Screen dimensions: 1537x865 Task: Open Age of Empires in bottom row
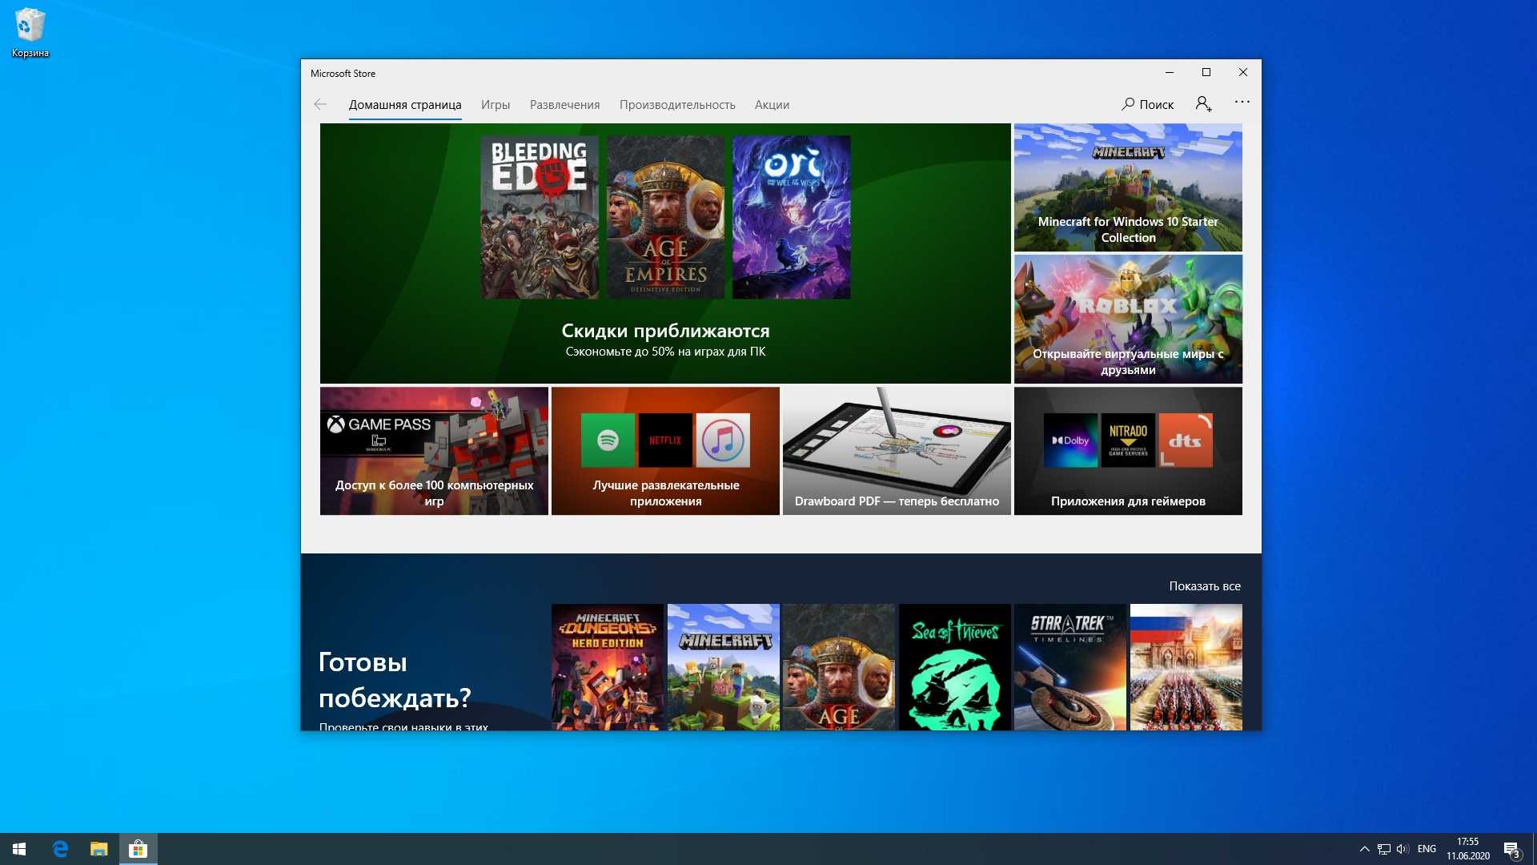839,667
